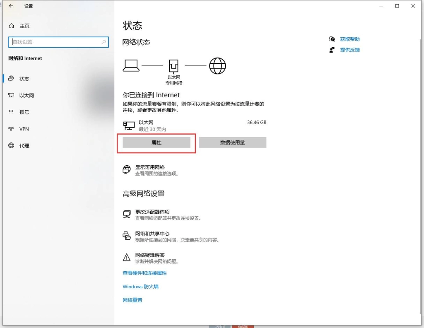This screenshot has width=424, height=328.
Task: Click the 网络疑难解答 warning triangle icon
Action: point(127,258)
